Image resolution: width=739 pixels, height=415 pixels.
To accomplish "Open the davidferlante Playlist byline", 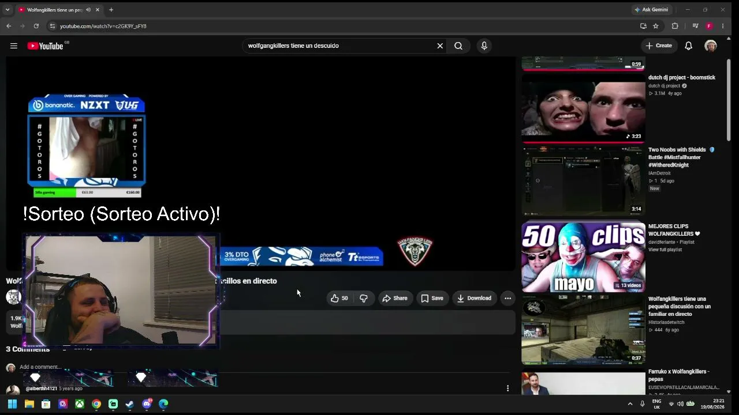I will 671,242.
